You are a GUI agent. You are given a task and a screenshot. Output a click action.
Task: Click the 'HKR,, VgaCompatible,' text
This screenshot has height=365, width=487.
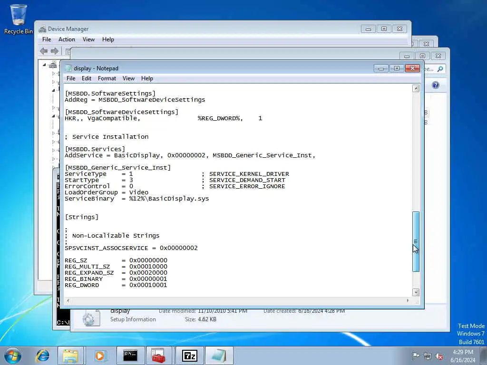(x=103, y=118)
